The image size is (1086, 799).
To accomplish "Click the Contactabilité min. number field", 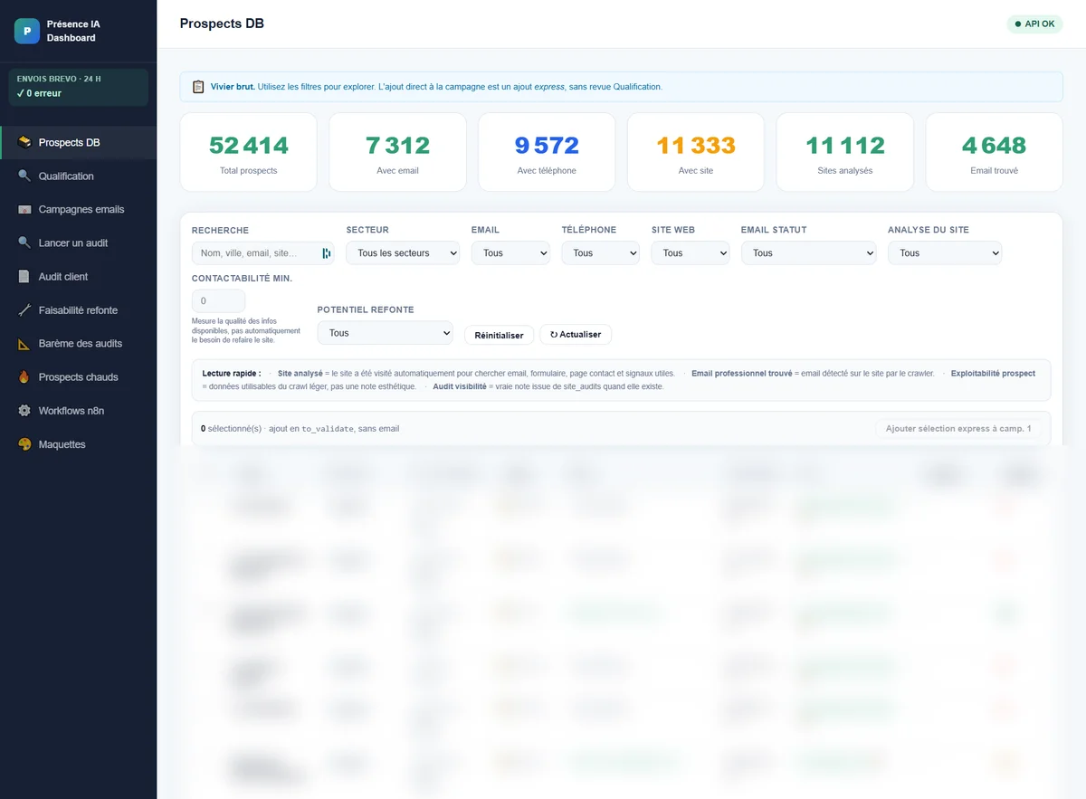I will pos(218,300).
